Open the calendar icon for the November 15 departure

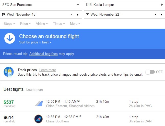point(4,15)
